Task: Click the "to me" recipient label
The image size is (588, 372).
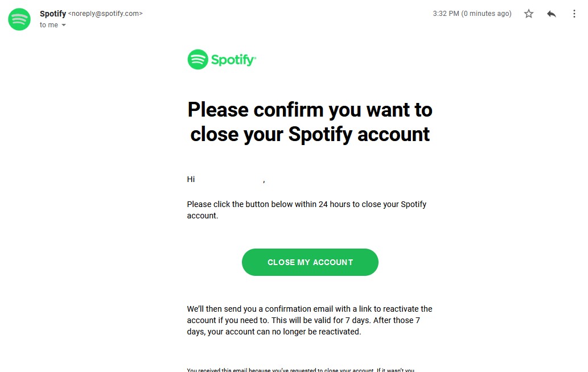Action: 48,25
